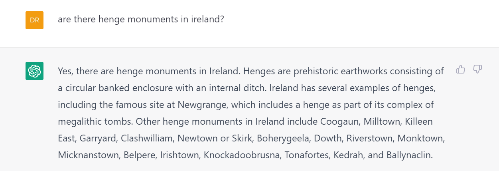
Task: Click the thumbs down icon
Action: pos(477,70)
